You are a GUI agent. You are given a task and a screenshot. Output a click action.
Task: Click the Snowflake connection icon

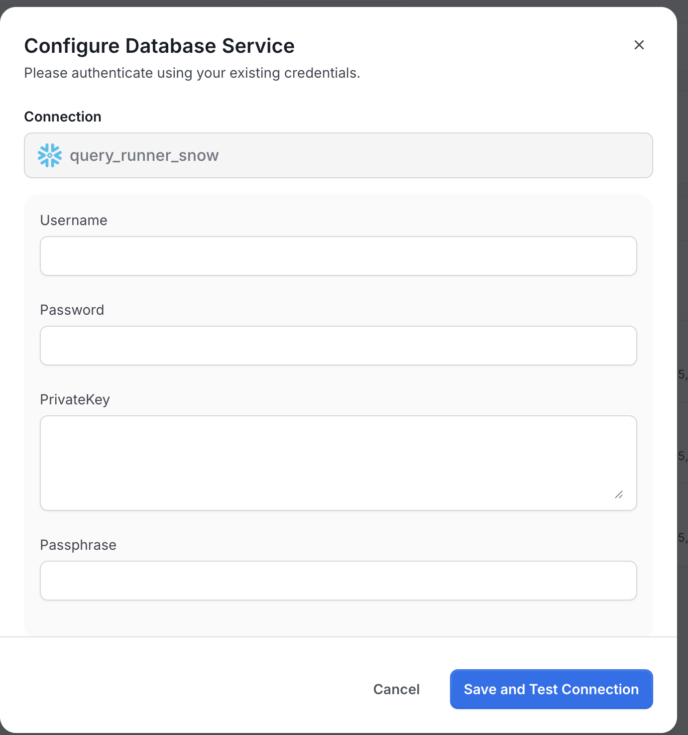click(50, 155)
